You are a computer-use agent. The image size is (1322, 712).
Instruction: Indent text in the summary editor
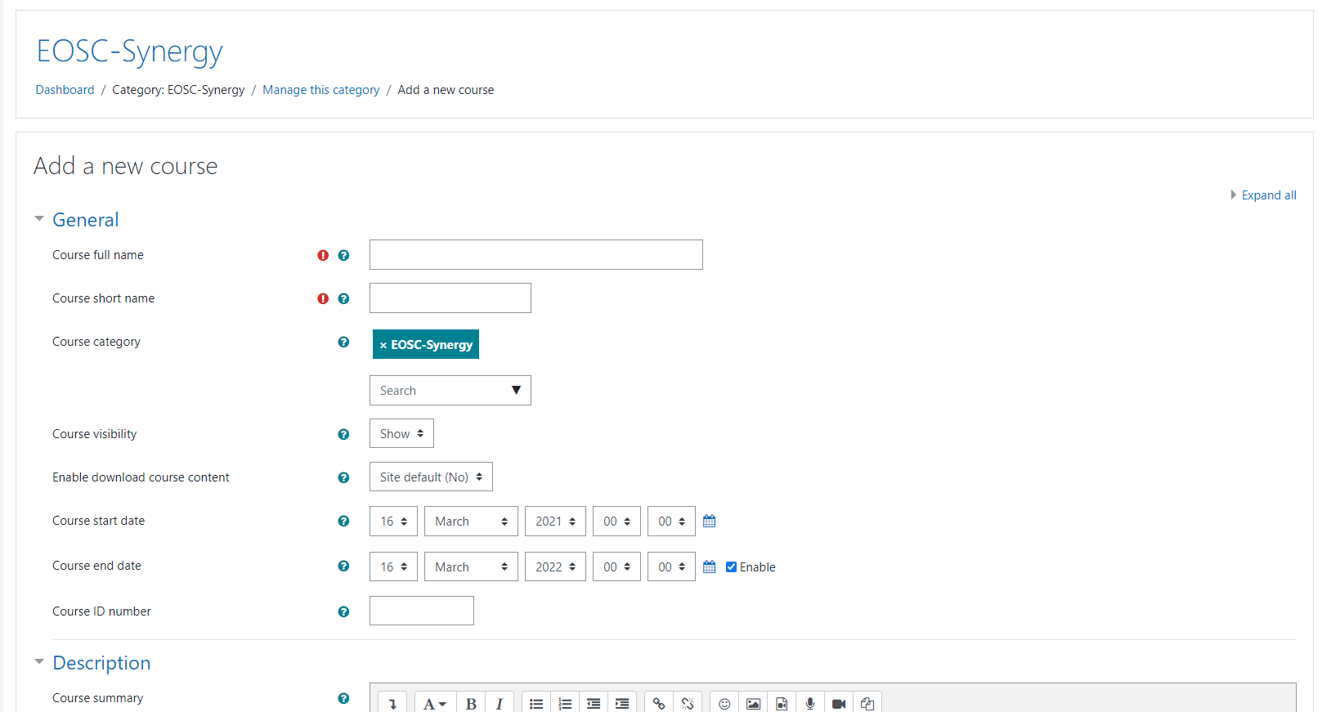[x=622, y=703]
